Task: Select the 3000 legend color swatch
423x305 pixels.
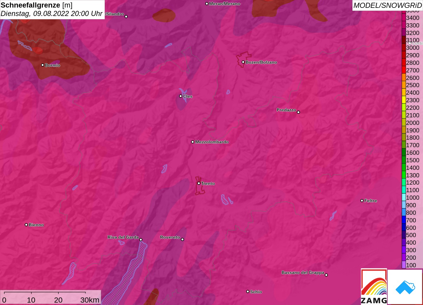Action: pyautogui.click(x=404, y=48)
